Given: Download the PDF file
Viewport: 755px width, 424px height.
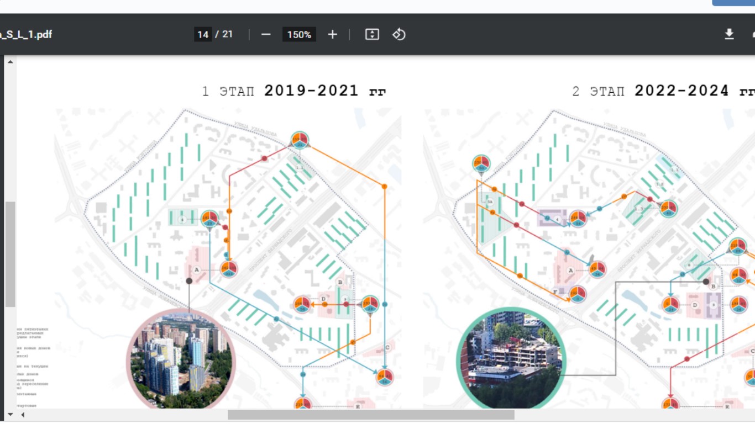Looking at the screenshot, I should [729, 34].
